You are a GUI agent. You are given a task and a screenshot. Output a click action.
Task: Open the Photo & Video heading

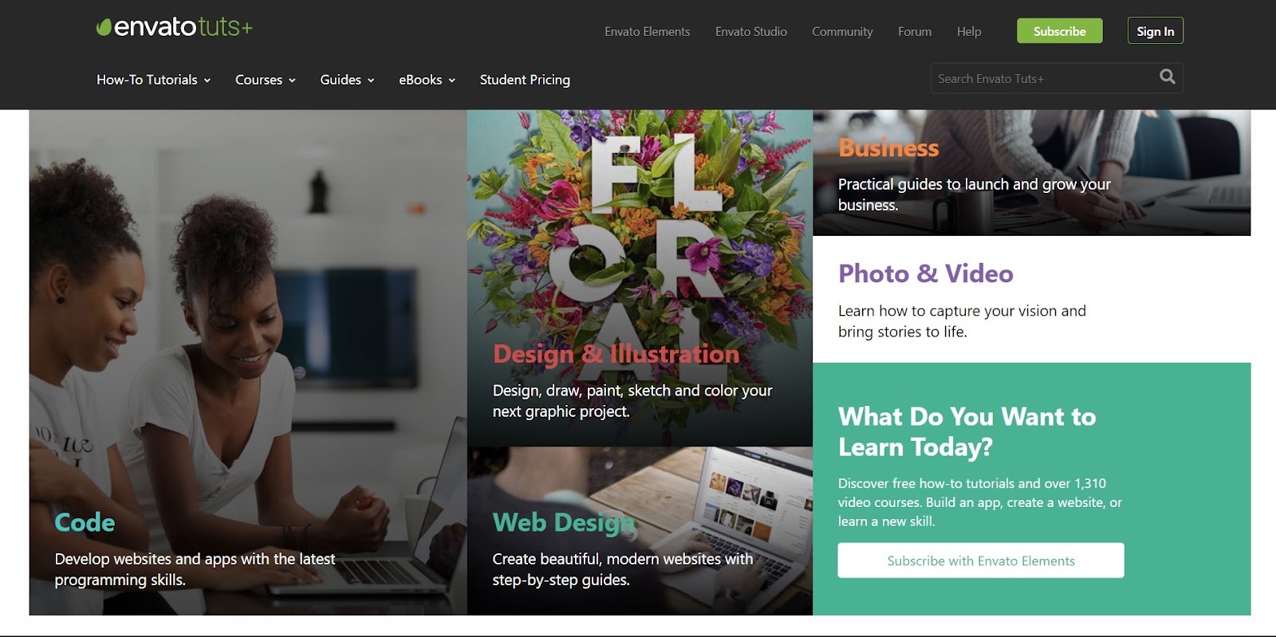click(926, 273)
